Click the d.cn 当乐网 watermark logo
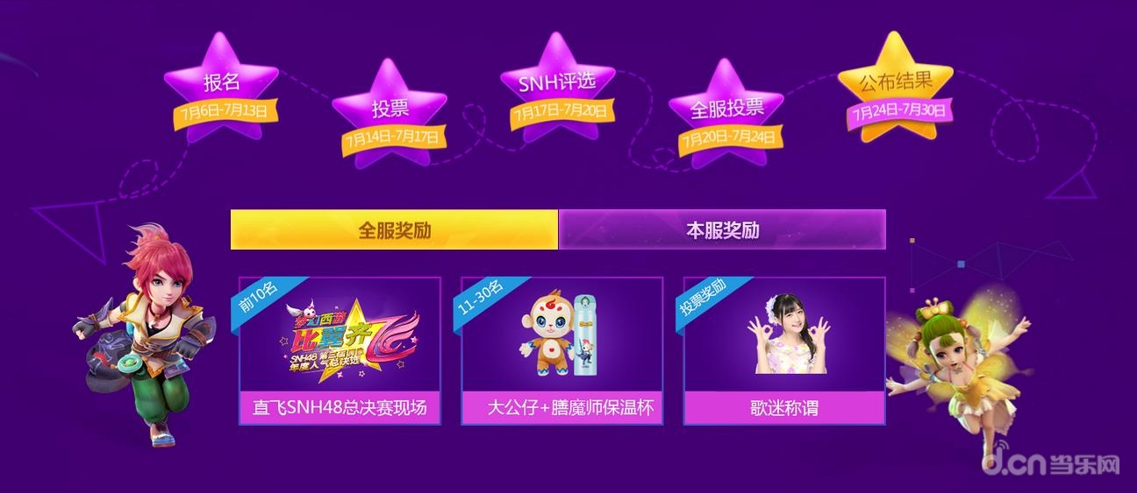 [x=1050, y=461]
